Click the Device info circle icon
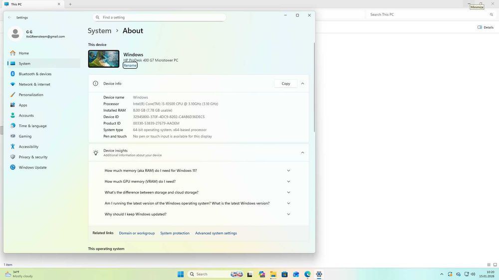Screen dimensions: 499x280 tap(95, 83)
